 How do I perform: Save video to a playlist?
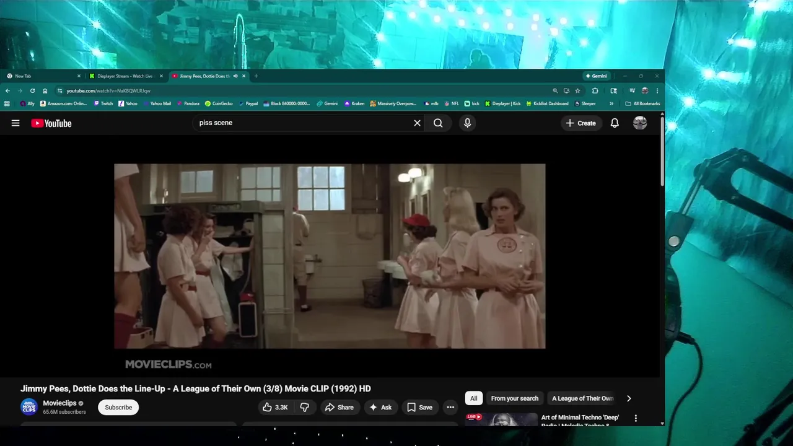point(419,407)
